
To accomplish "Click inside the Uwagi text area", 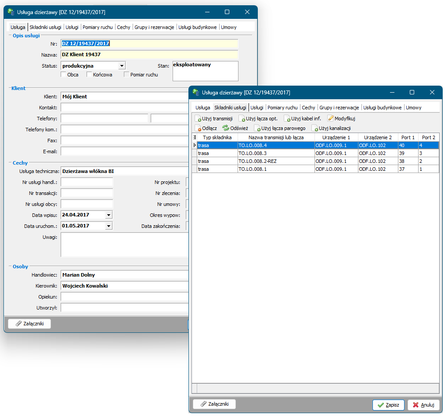I will [125, 245].
